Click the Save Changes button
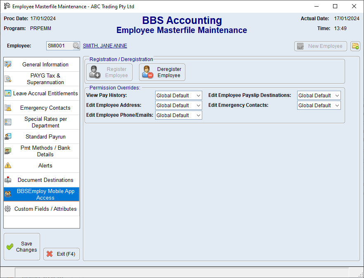 coord(22,247)
